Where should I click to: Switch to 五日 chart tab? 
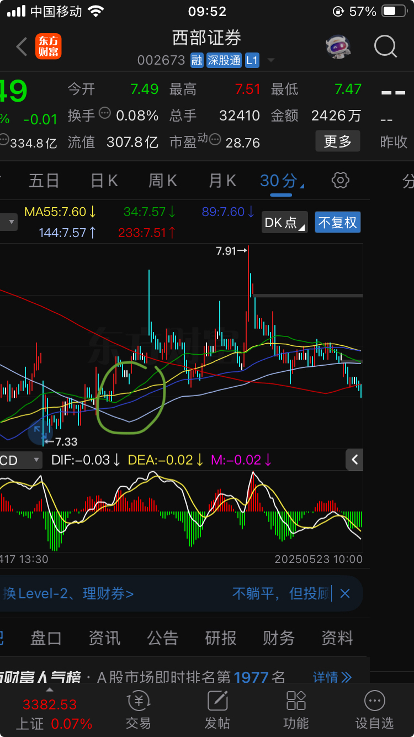coord(44,181)
